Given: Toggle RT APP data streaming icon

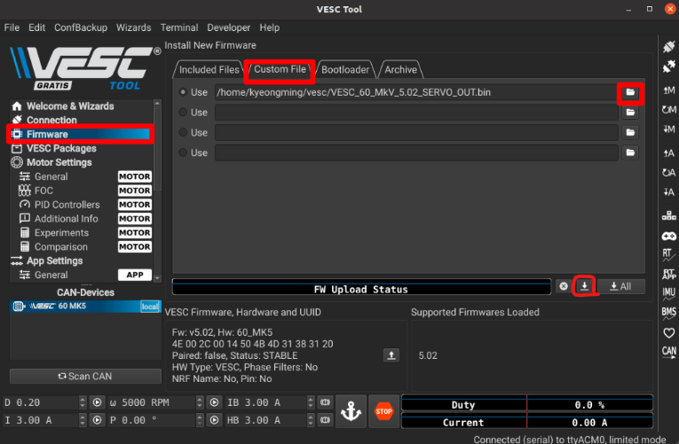Looking at the screenshot, I should point(669,274).
